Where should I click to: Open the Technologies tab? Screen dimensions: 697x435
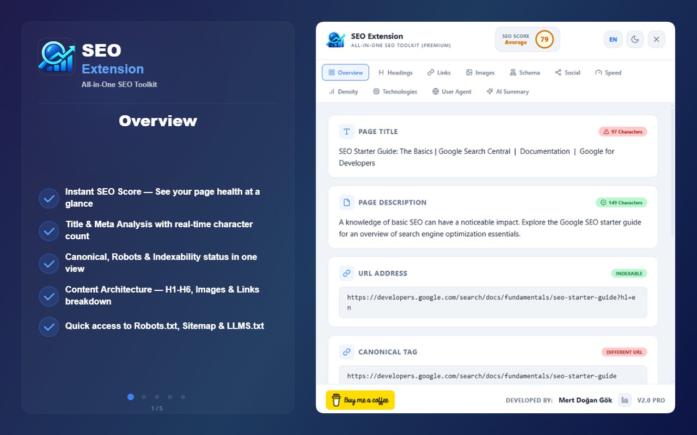point(395,91)
